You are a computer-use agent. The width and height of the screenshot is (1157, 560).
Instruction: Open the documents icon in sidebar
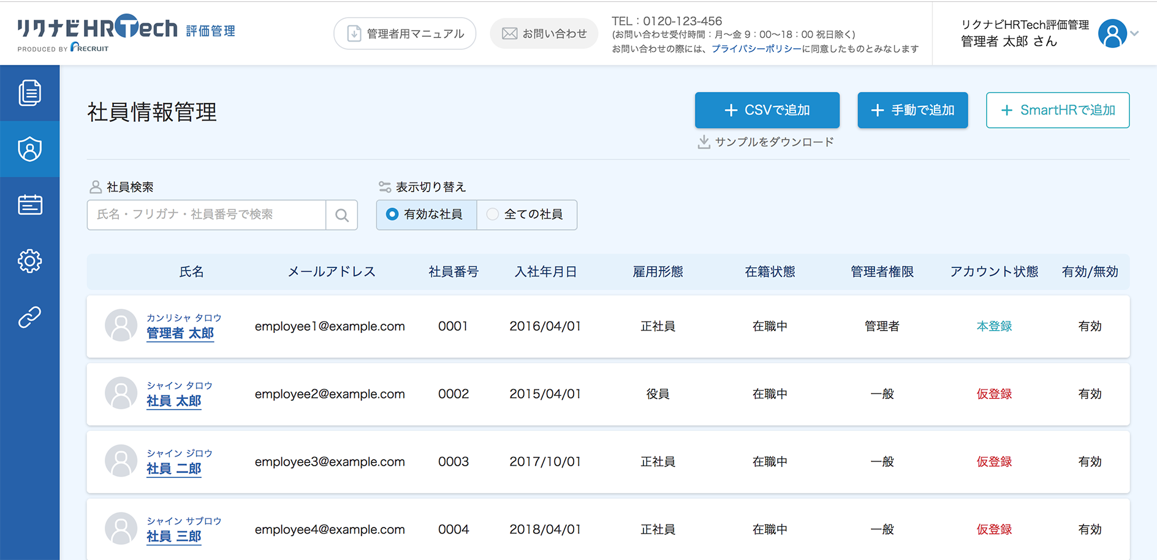29,93
